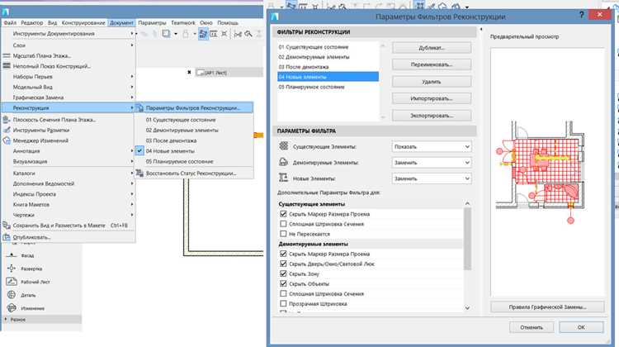Select the Деталь detail tool icon
This screenshot has width=619, height=347.
point(12,295)
